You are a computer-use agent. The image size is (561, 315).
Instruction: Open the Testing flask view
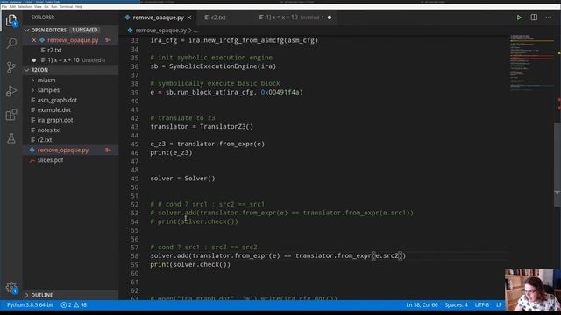[x=11, y=138]
